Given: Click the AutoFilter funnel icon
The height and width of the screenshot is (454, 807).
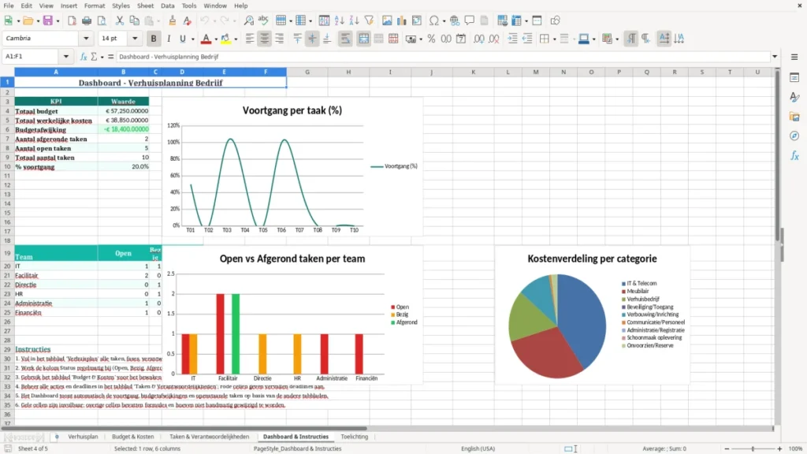Looking at the screenshot, I should point(369,20).
